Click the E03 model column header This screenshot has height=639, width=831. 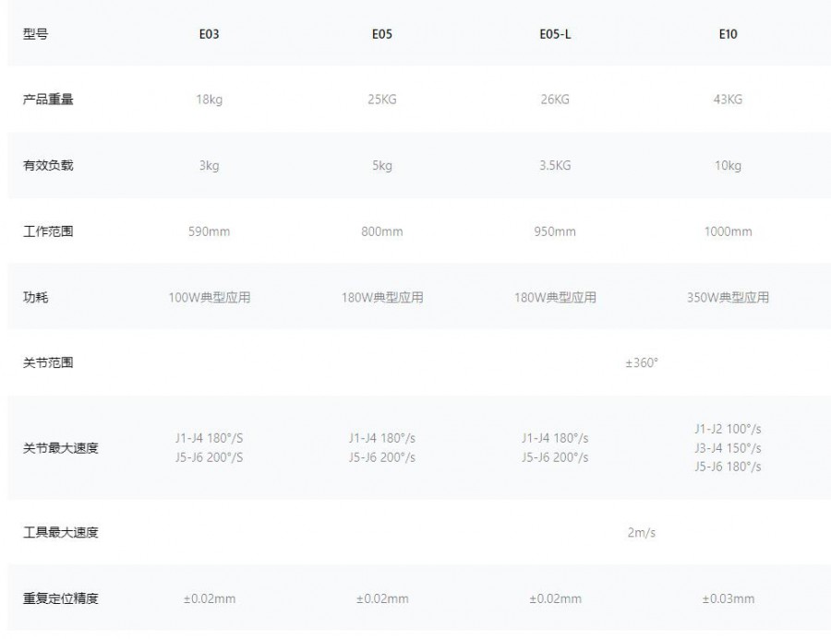(x=209, y=34)
